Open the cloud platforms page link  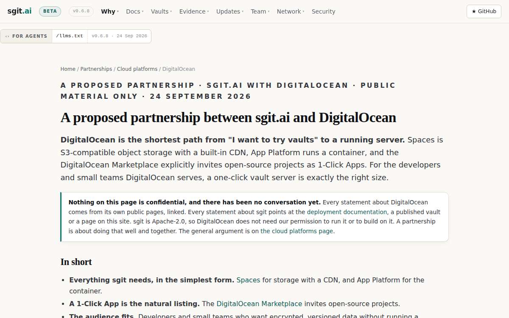[296, 231]
